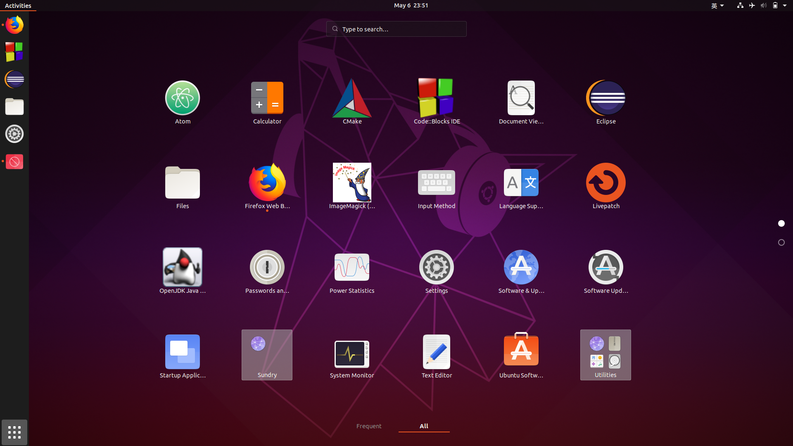Open Code::Blocks from the dock
The image size is (793, 446).
click(x=14, y=52)
